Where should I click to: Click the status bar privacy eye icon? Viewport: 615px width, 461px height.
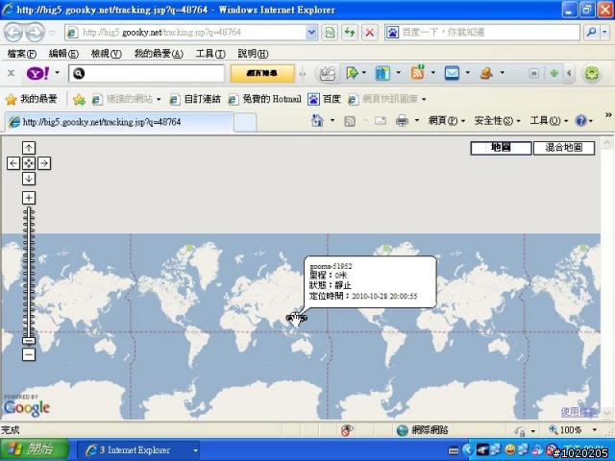tap(347, 430)
